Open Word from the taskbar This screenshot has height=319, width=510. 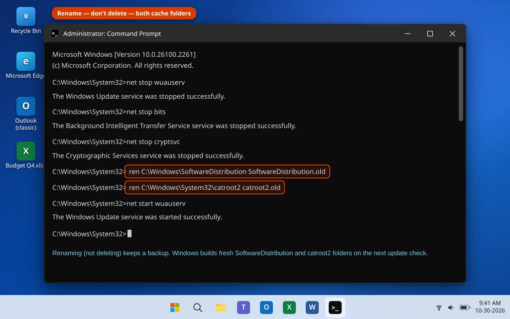tap(312, 307)
